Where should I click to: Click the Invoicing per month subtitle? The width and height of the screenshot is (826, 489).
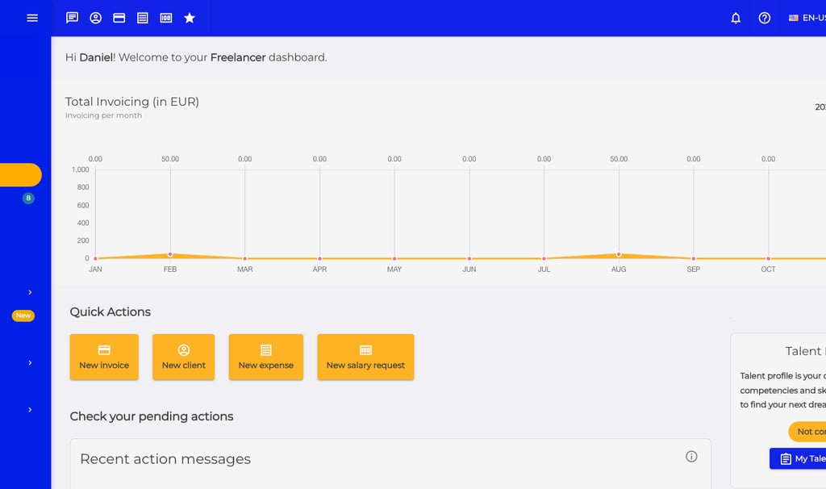pos(104,115)
